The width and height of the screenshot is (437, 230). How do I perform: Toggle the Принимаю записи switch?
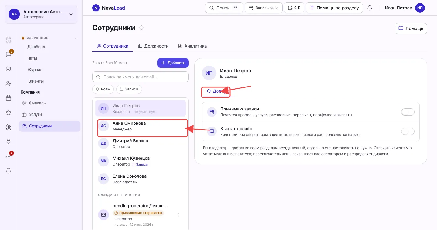408,112
